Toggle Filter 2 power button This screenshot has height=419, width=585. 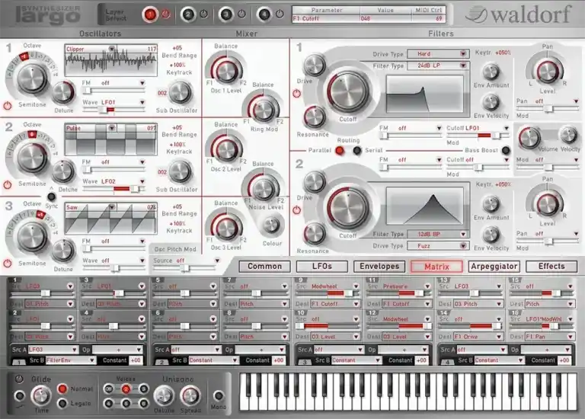tap(296, 209)
